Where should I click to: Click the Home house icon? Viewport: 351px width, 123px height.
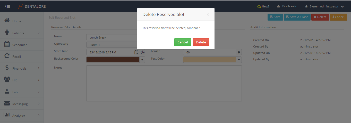coord(7,21)
